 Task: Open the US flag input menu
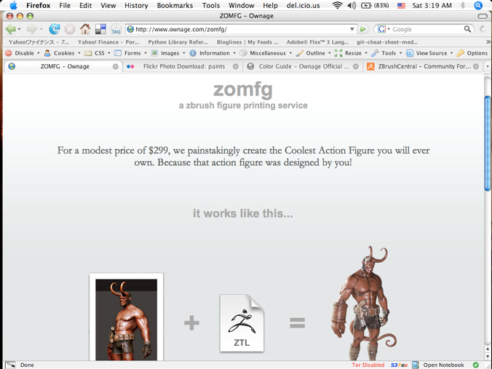point(401,6)
